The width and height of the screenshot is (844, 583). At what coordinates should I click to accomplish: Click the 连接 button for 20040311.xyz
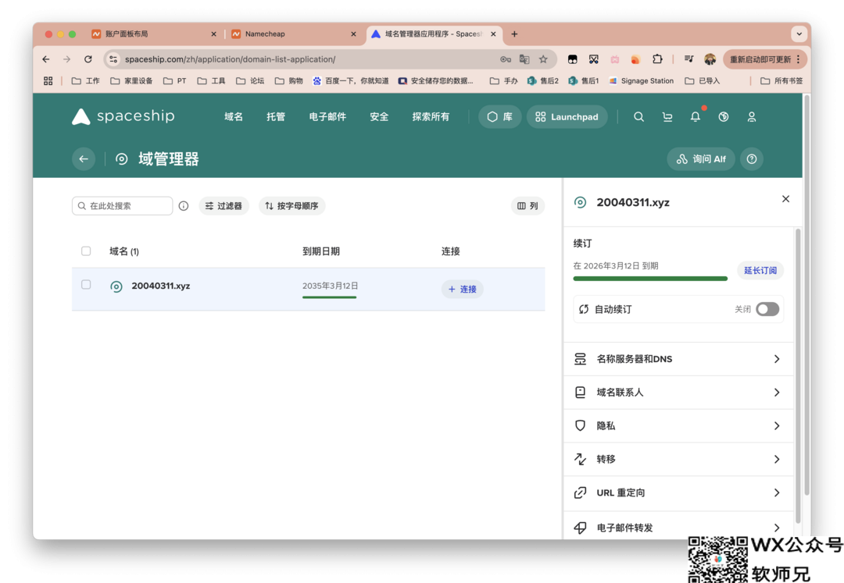[x=463, y=289]
